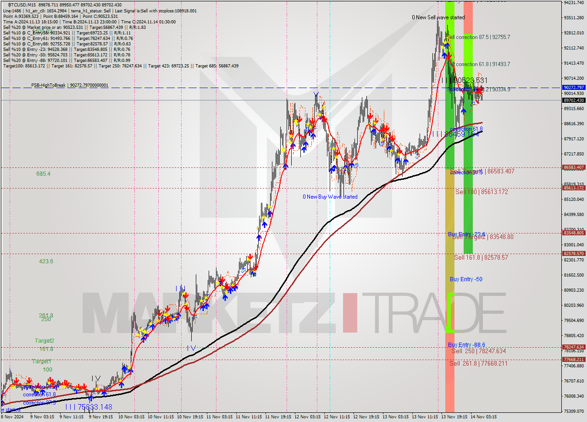Select the 'Sell 100 | 85613.172' label
This screenshot has width=587, height=422.
click(x=482, y=192)
